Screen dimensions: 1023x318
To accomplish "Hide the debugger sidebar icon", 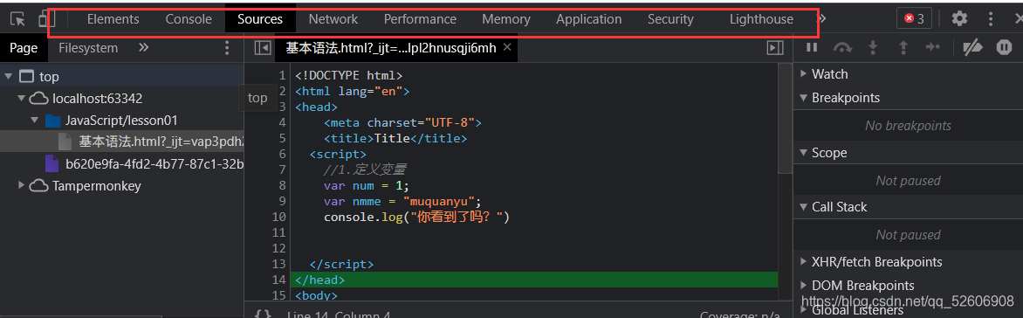I will click(x=774, y=48).
